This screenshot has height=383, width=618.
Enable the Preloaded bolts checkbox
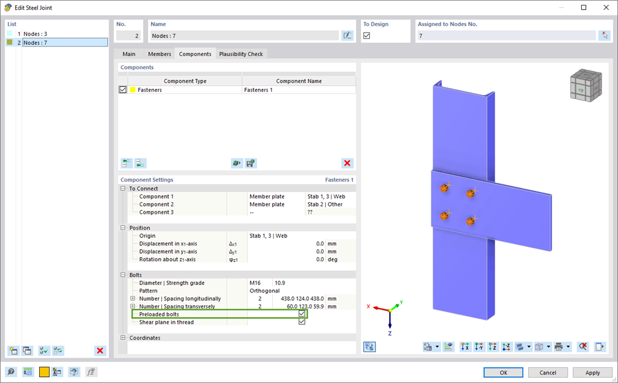[301, 314]
